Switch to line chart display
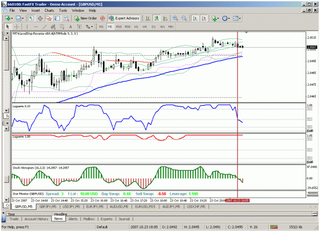The height and width of the screenshot is (231, 320). tap(165, 18)
